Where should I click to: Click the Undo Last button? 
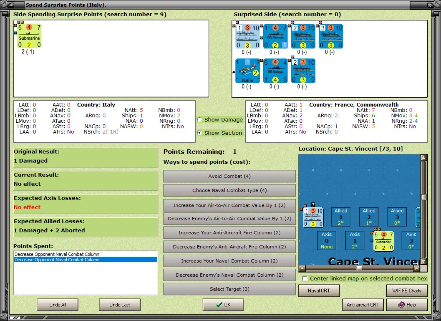pyautogui.click(x=120, y=305)
